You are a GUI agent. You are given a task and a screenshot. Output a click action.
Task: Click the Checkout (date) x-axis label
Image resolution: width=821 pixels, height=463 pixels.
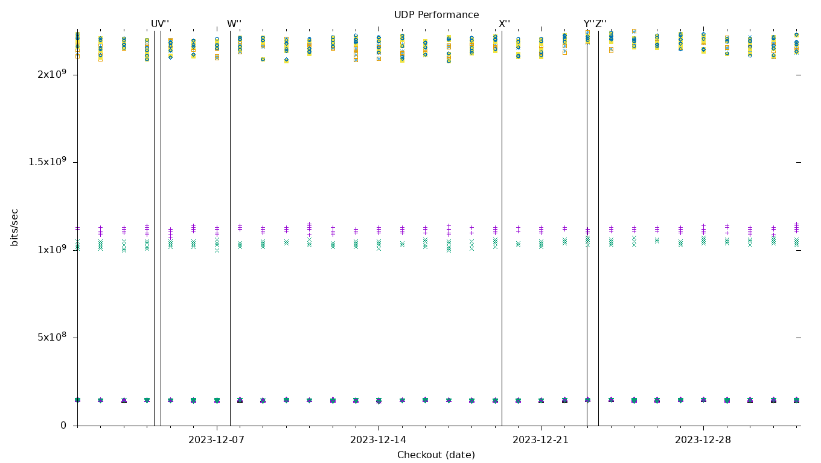click(x=436, y=455)
